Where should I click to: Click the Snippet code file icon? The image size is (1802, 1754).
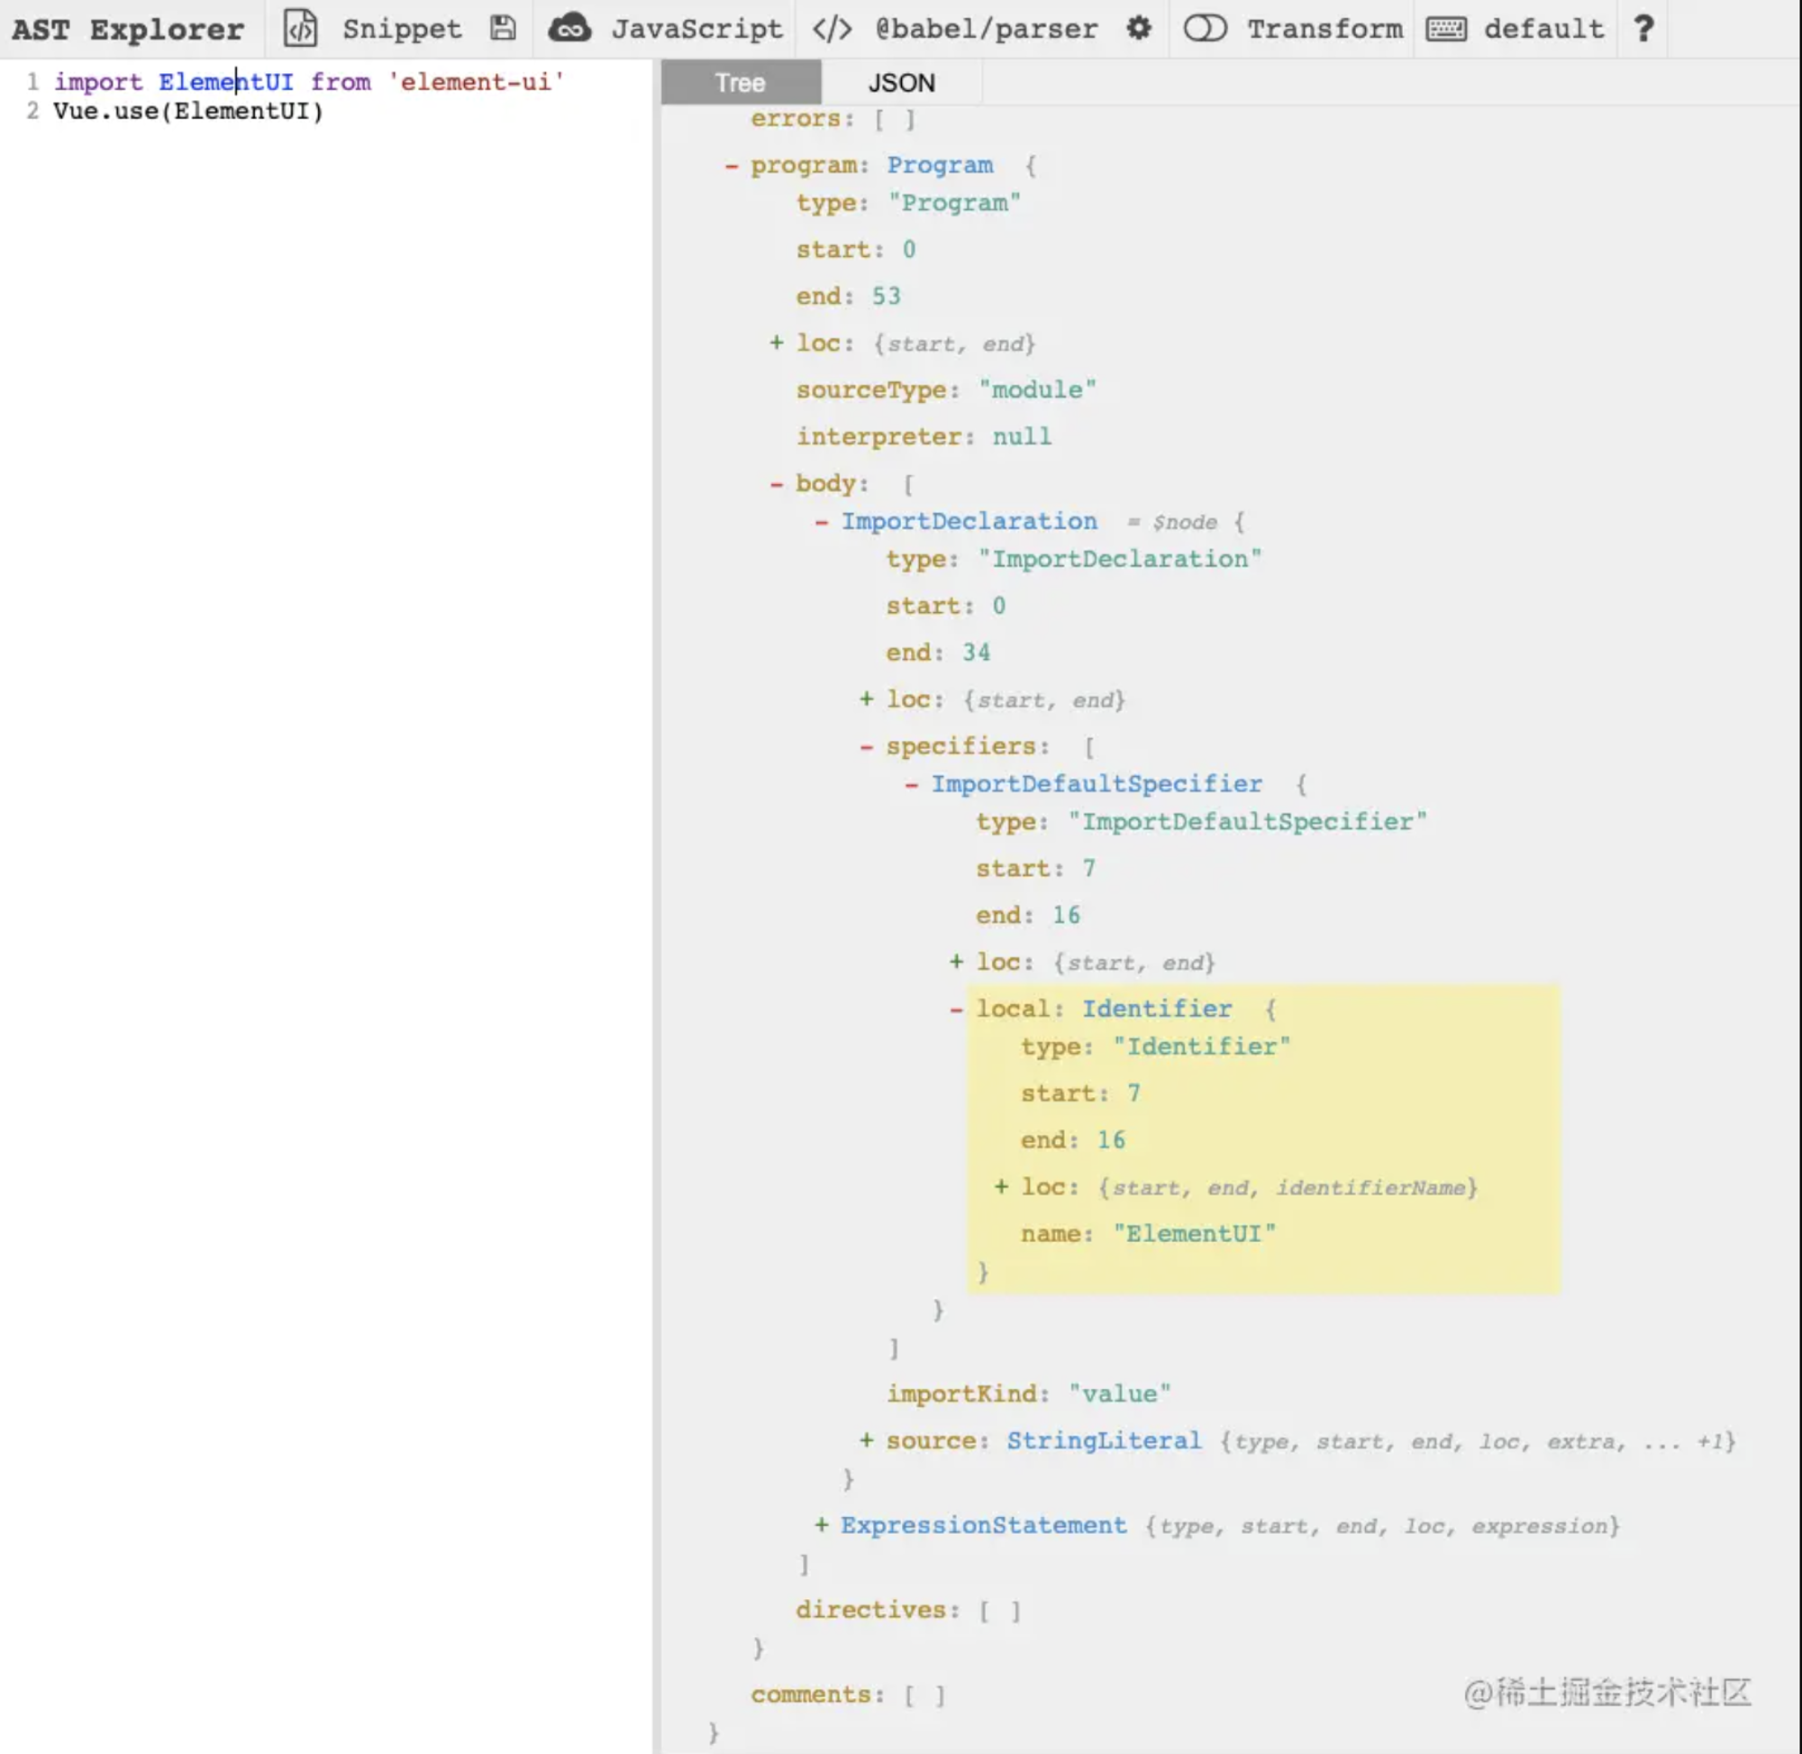tap(299, 29)
